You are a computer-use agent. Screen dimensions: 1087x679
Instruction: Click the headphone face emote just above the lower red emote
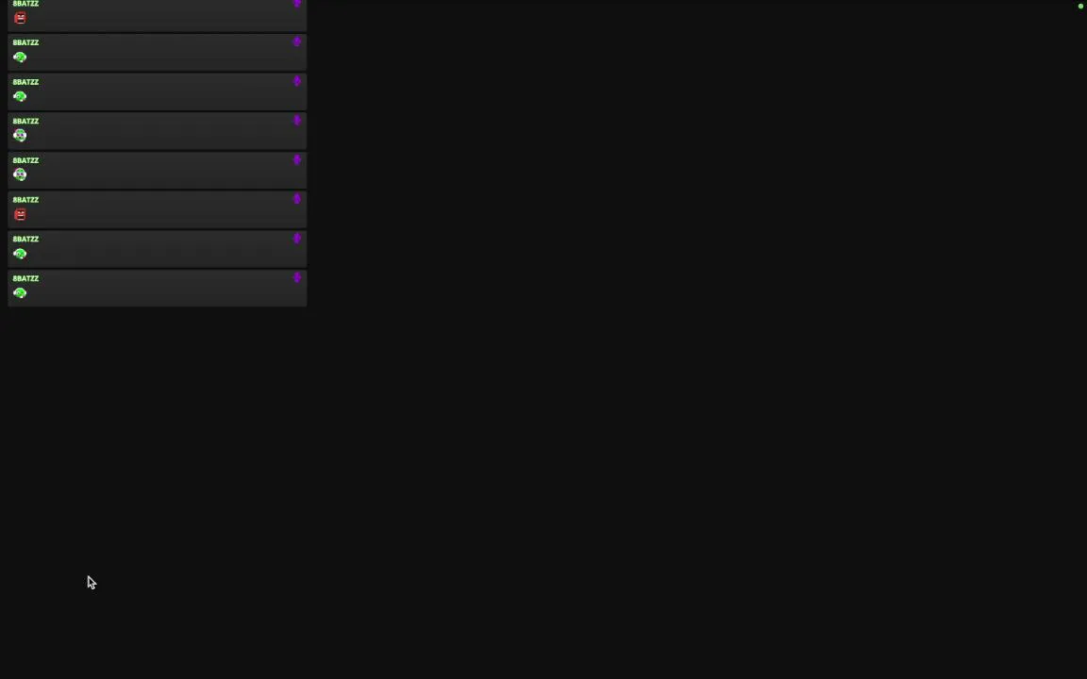point(20,174)
